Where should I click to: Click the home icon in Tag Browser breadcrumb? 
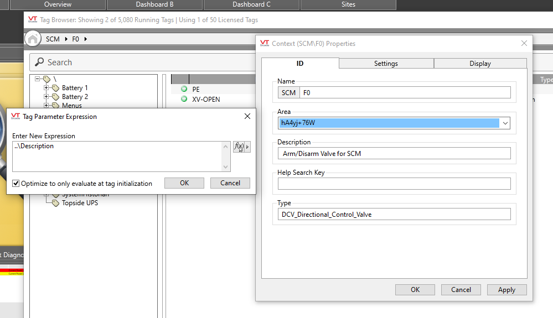(33, 39)
